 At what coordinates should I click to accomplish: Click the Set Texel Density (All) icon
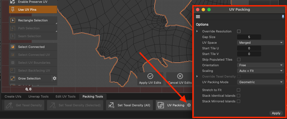pos(111,105)
